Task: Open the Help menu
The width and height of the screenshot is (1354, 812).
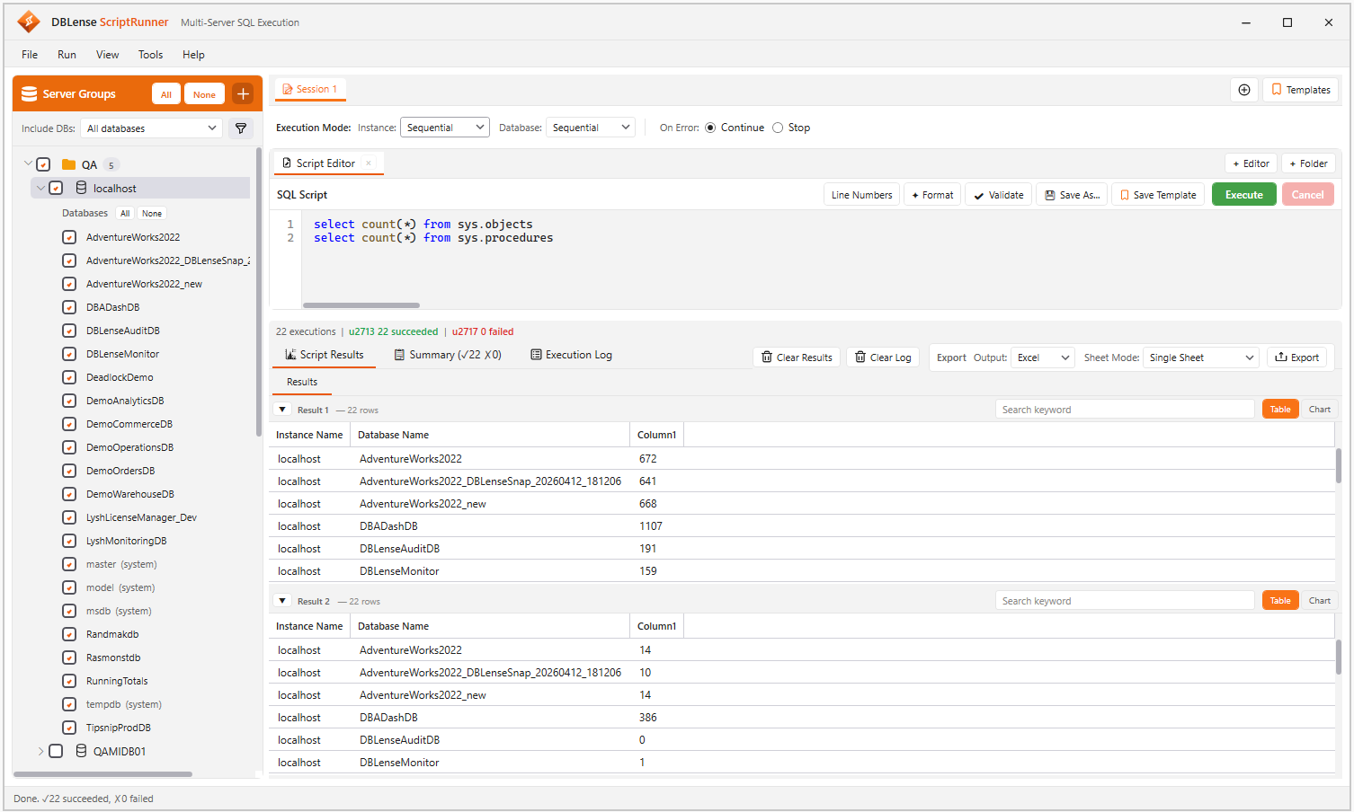Action: pyautogui.click(x=193, y=55)
